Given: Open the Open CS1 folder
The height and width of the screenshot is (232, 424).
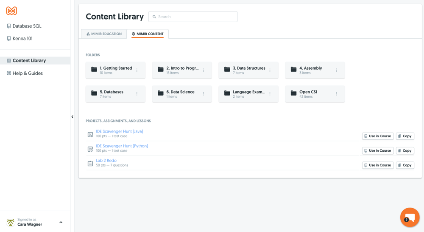Looking at the screenshot, I should (315, 94).
